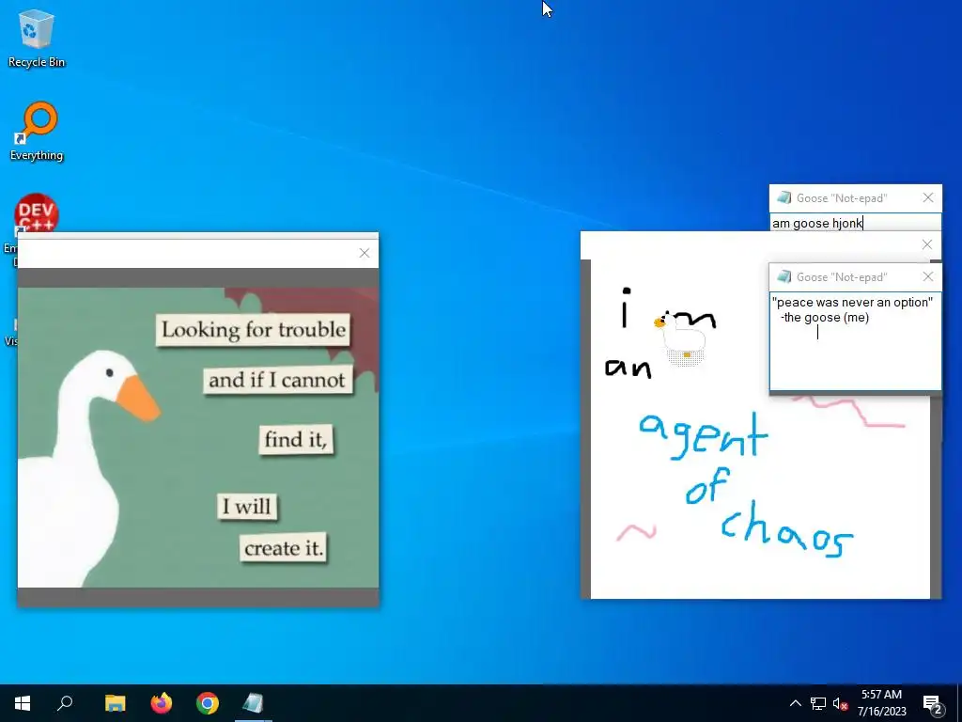Click the '-the goose (me)' line
The image size is (962, 722).
[x=825, y=318]
